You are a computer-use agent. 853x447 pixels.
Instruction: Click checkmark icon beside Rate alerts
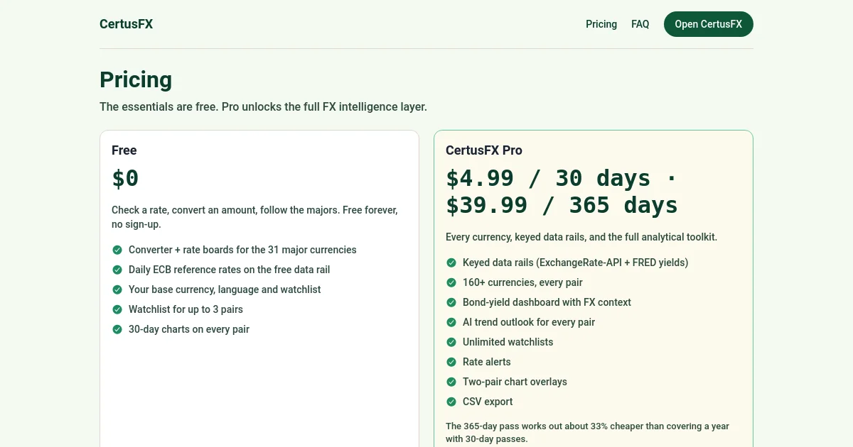[x=451, y=362]
